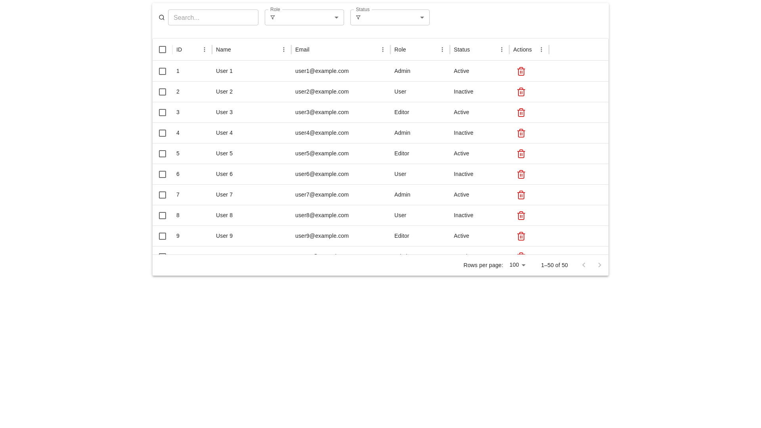Open the column menu for the Name header
Viewport: 761px width, 428px height.
click(x=284, y=50)
